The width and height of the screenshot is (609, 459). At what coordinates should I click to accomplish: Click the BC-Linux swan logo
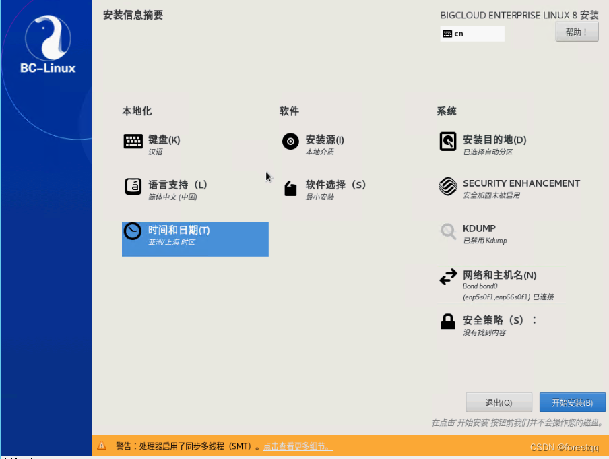pos(48,38)
